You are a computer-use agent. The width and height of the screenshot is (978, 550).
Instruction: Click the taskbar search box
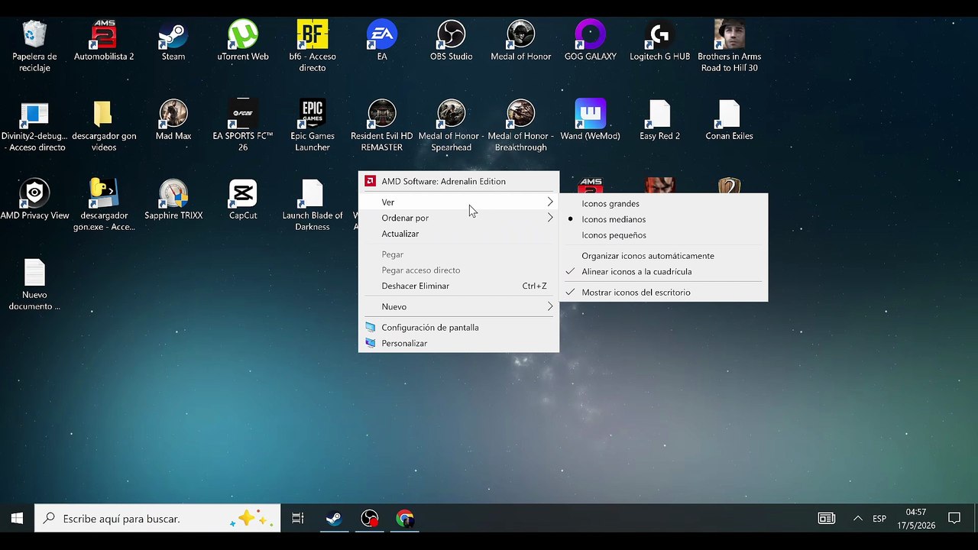[157, 519]
